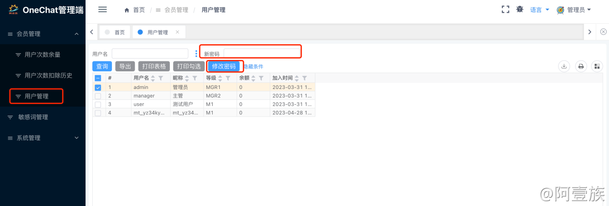Click the 修改密码 button
609x206 pixels.
tap(224, 67)
